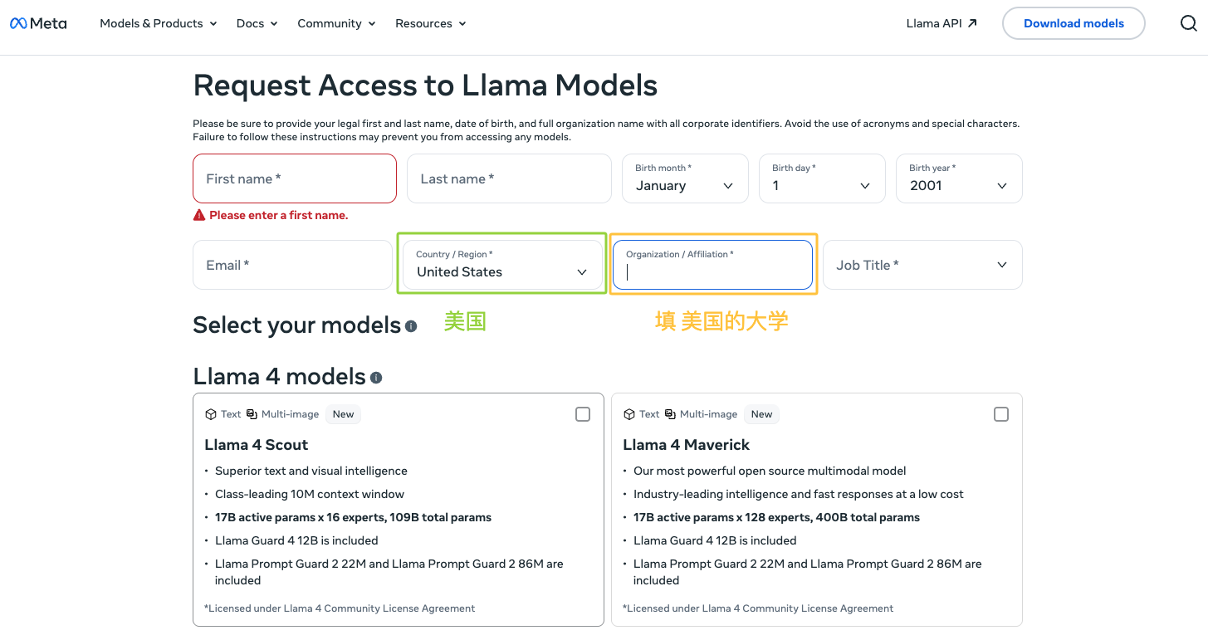Open the Llama API link

(941, 23)
